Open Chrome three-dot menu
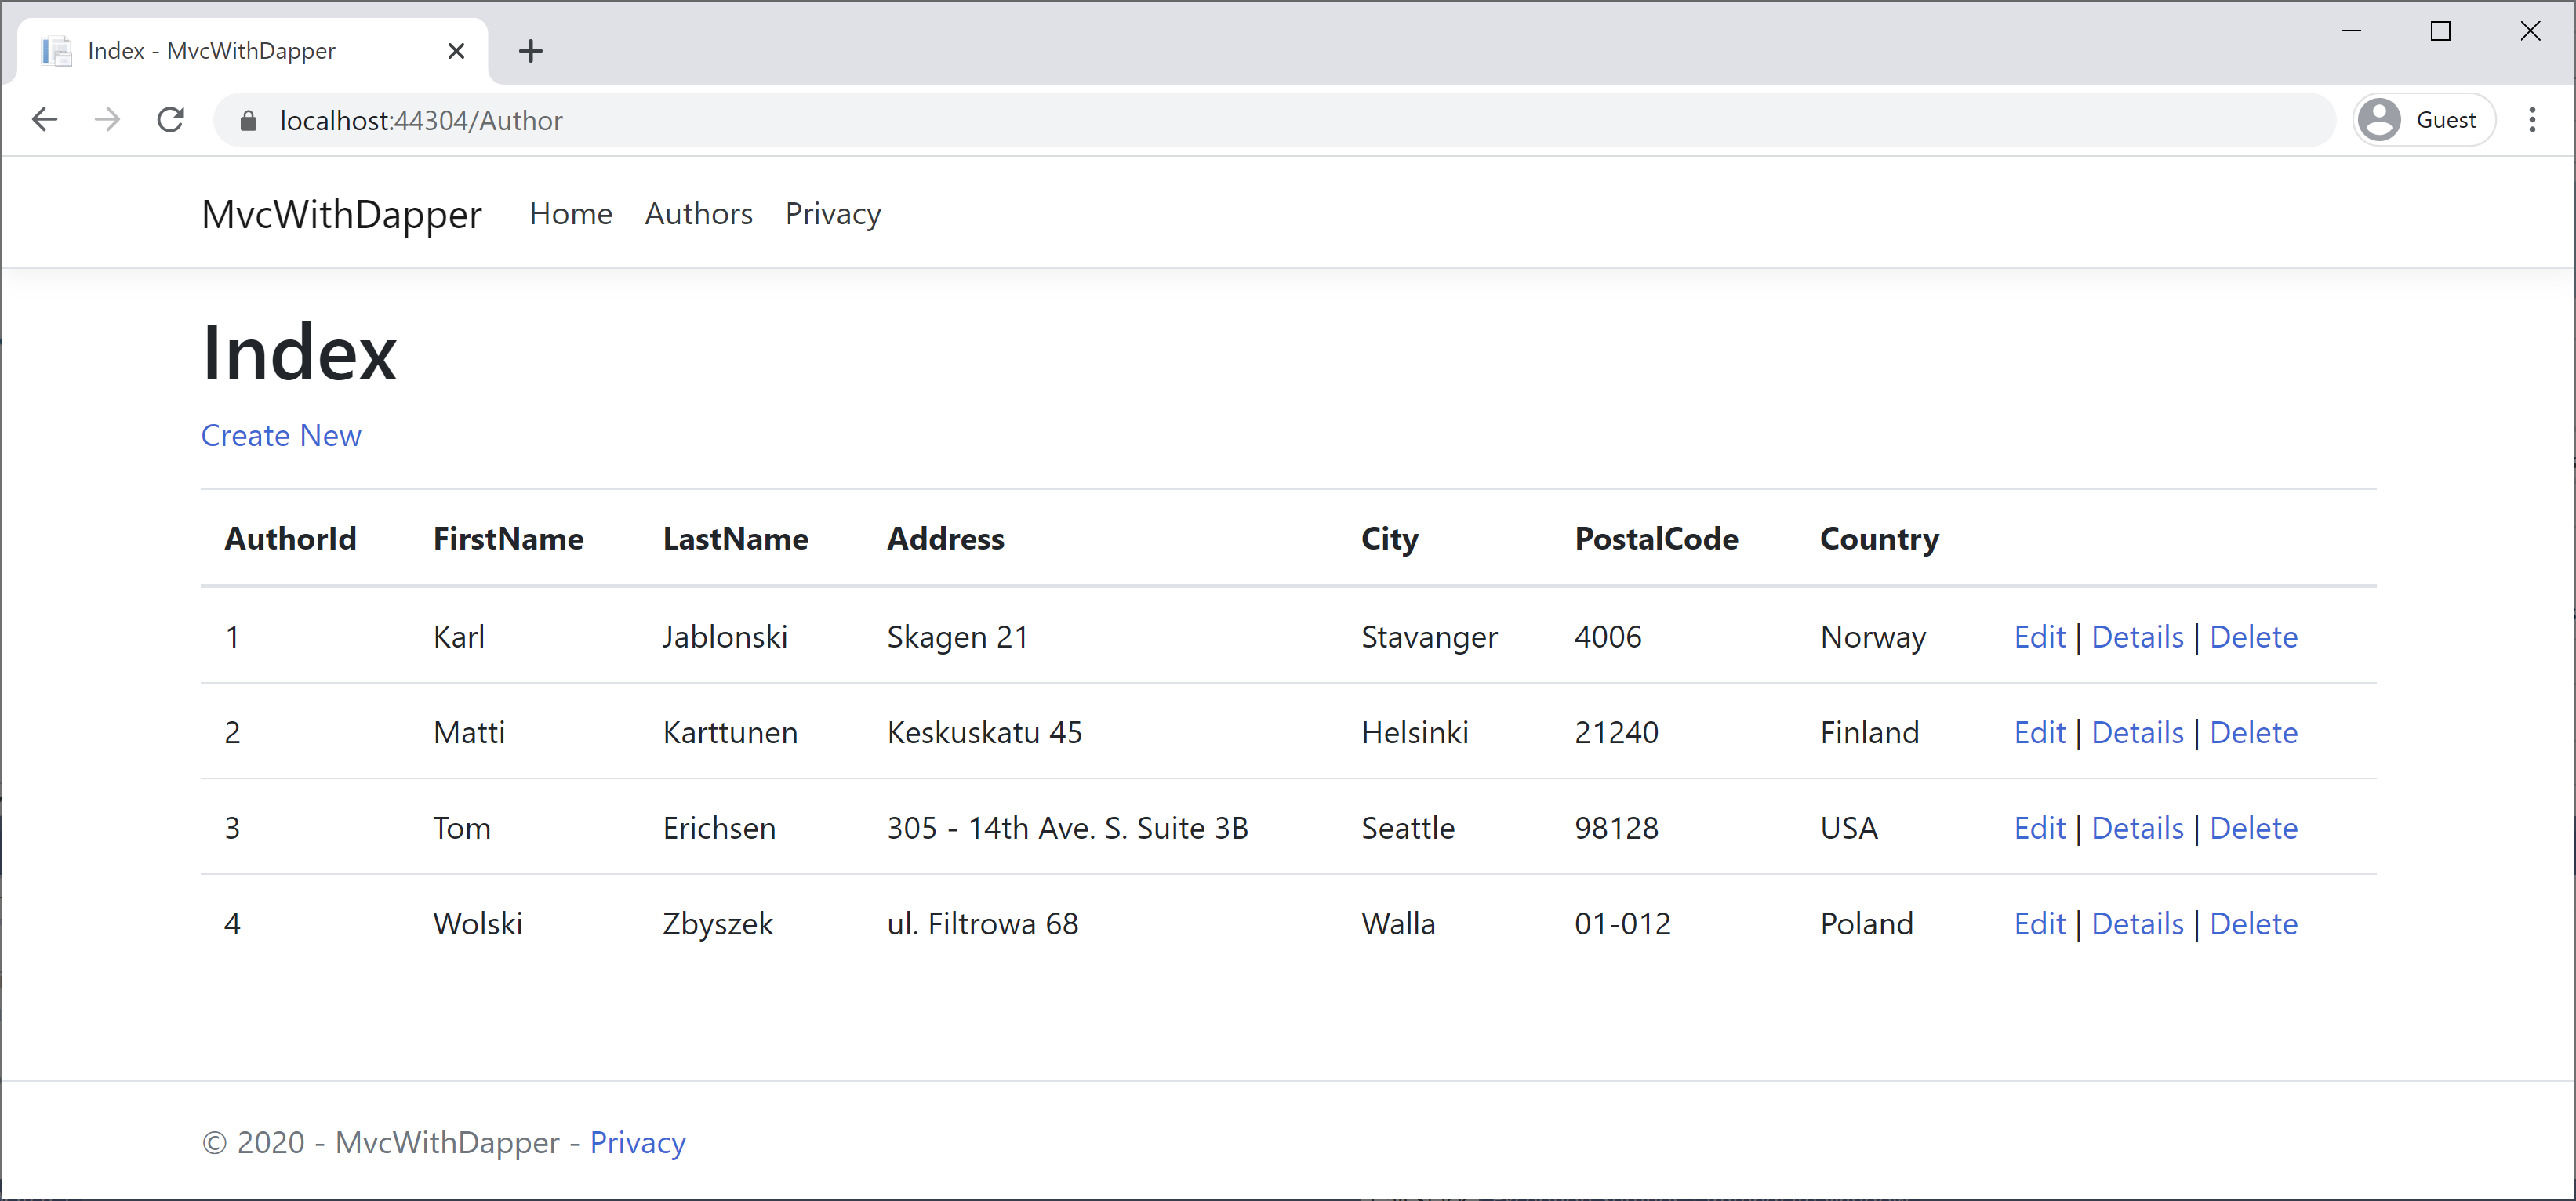 coord(2531,120)
